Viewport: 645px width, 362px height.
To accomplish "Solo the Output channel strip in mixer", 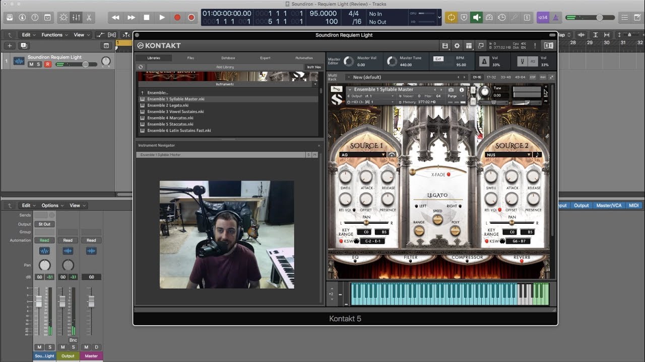I will coord(73,347).
